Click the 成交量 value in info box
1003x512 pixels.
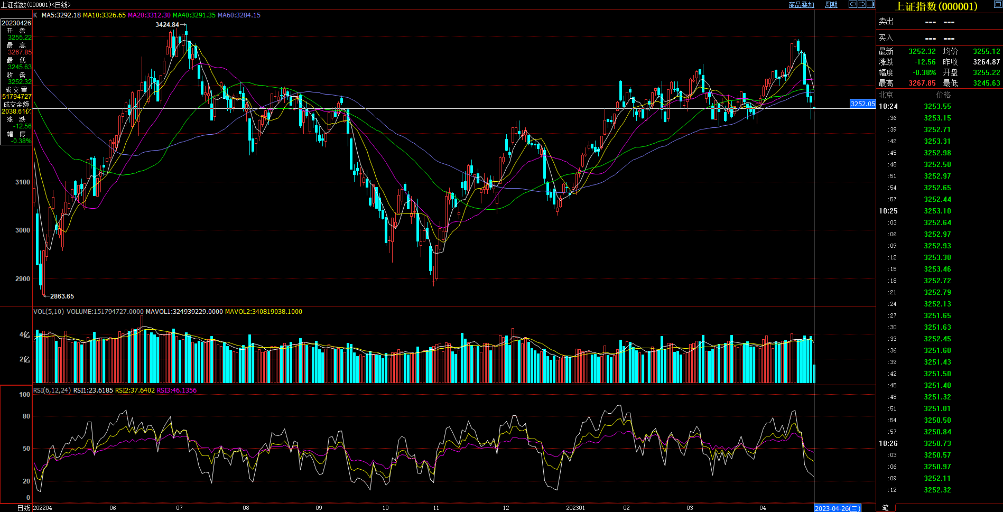point(16,97)
